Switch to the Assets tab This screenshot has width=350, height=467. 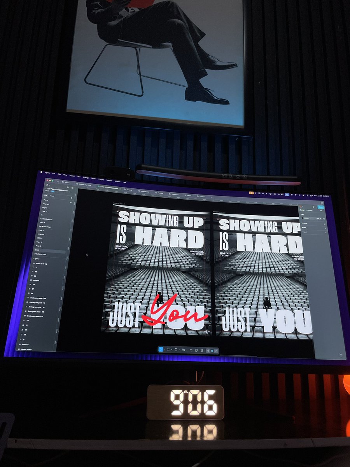click(52, 196)
